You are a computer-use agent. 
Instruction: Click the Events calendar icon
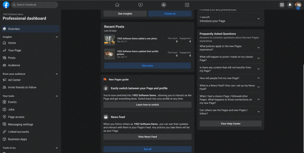click(5, 102)
